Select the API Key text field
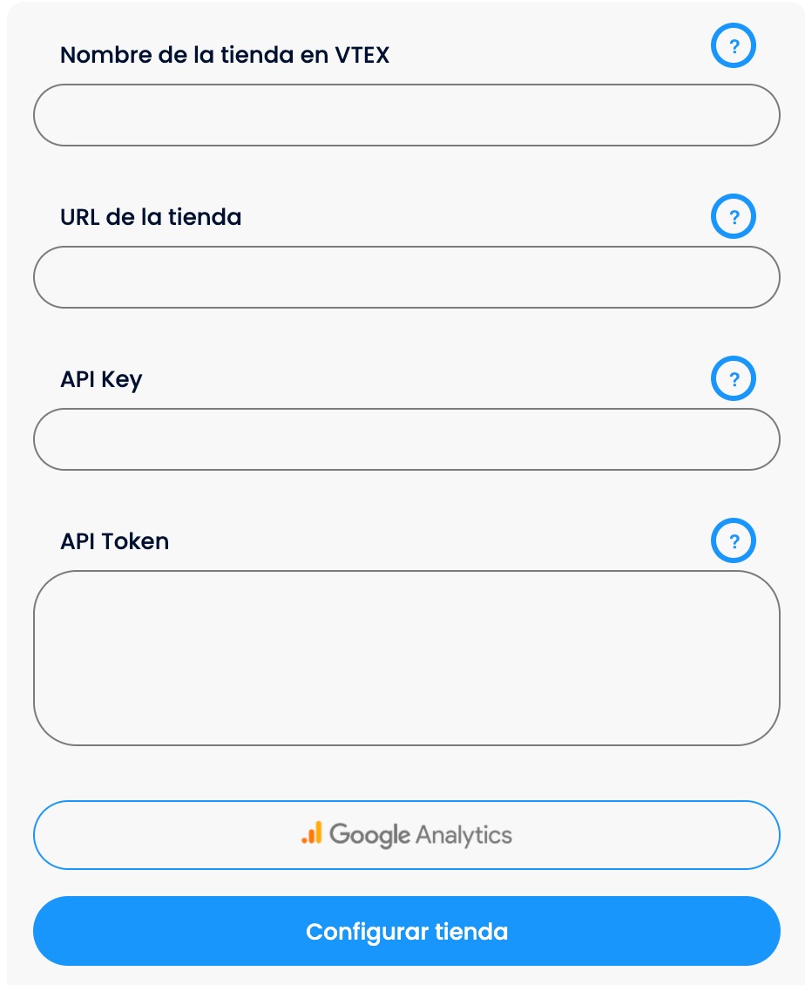This screenshot has width=805, height=985. [x=406, y=439]
